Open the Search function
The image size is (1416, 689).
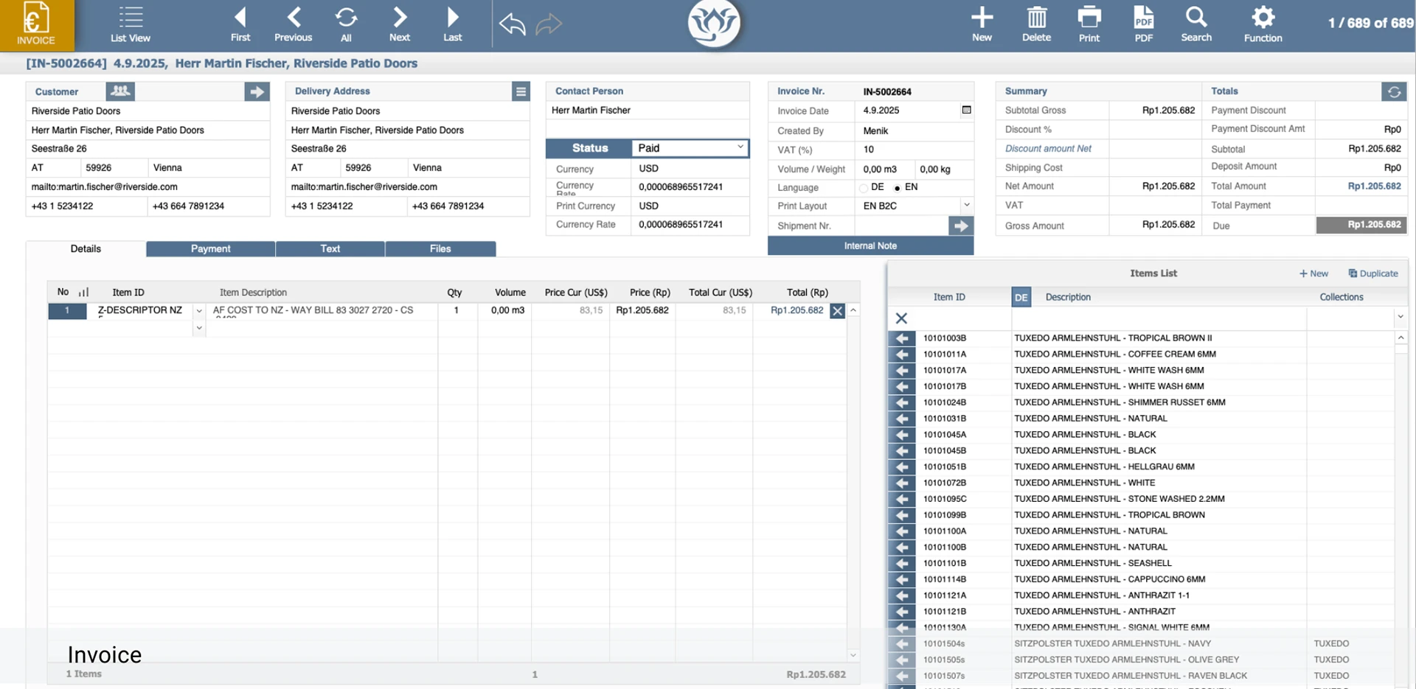tap(1196, 25)
